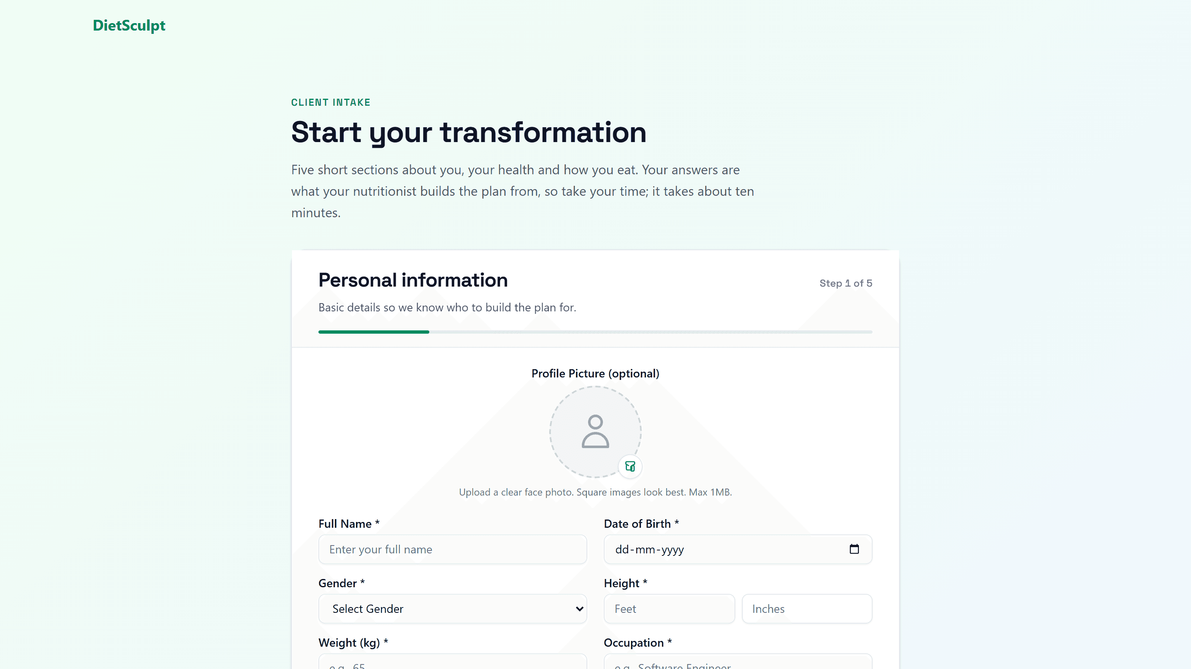Screen dimensions: 1191x669
Task: Click the photo upload badge icon
Action: 630,466
